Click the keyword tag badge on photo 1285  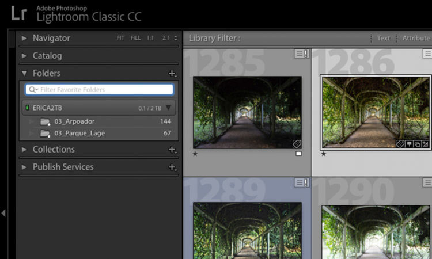[297, 144]
